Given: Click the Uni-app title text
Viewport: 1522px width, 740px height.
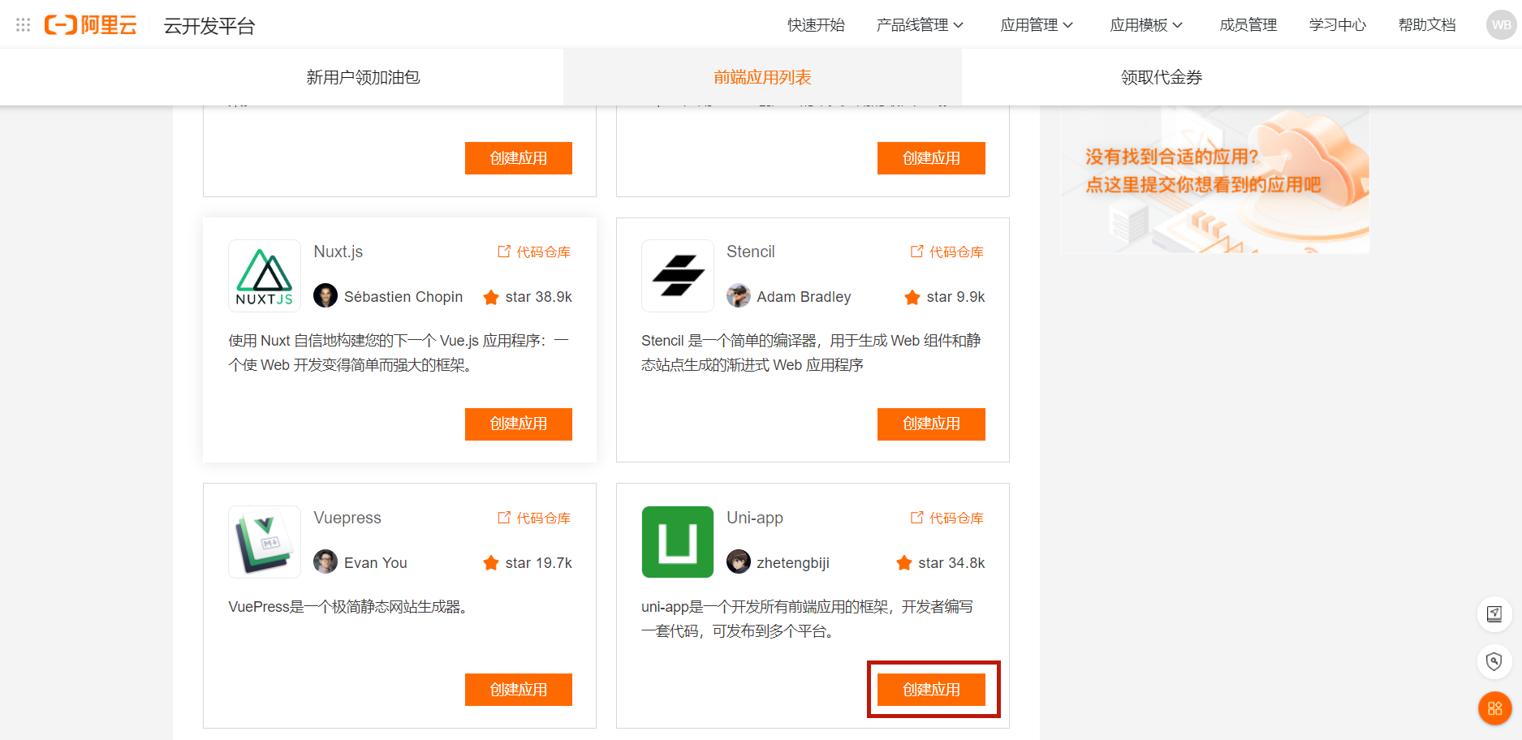Looking at the screenshot, I should 755,518.
